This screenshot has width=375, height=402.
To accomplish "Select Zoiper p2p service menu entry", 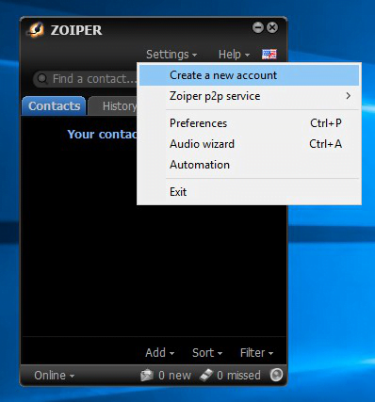I will click(x=249, y=96).
